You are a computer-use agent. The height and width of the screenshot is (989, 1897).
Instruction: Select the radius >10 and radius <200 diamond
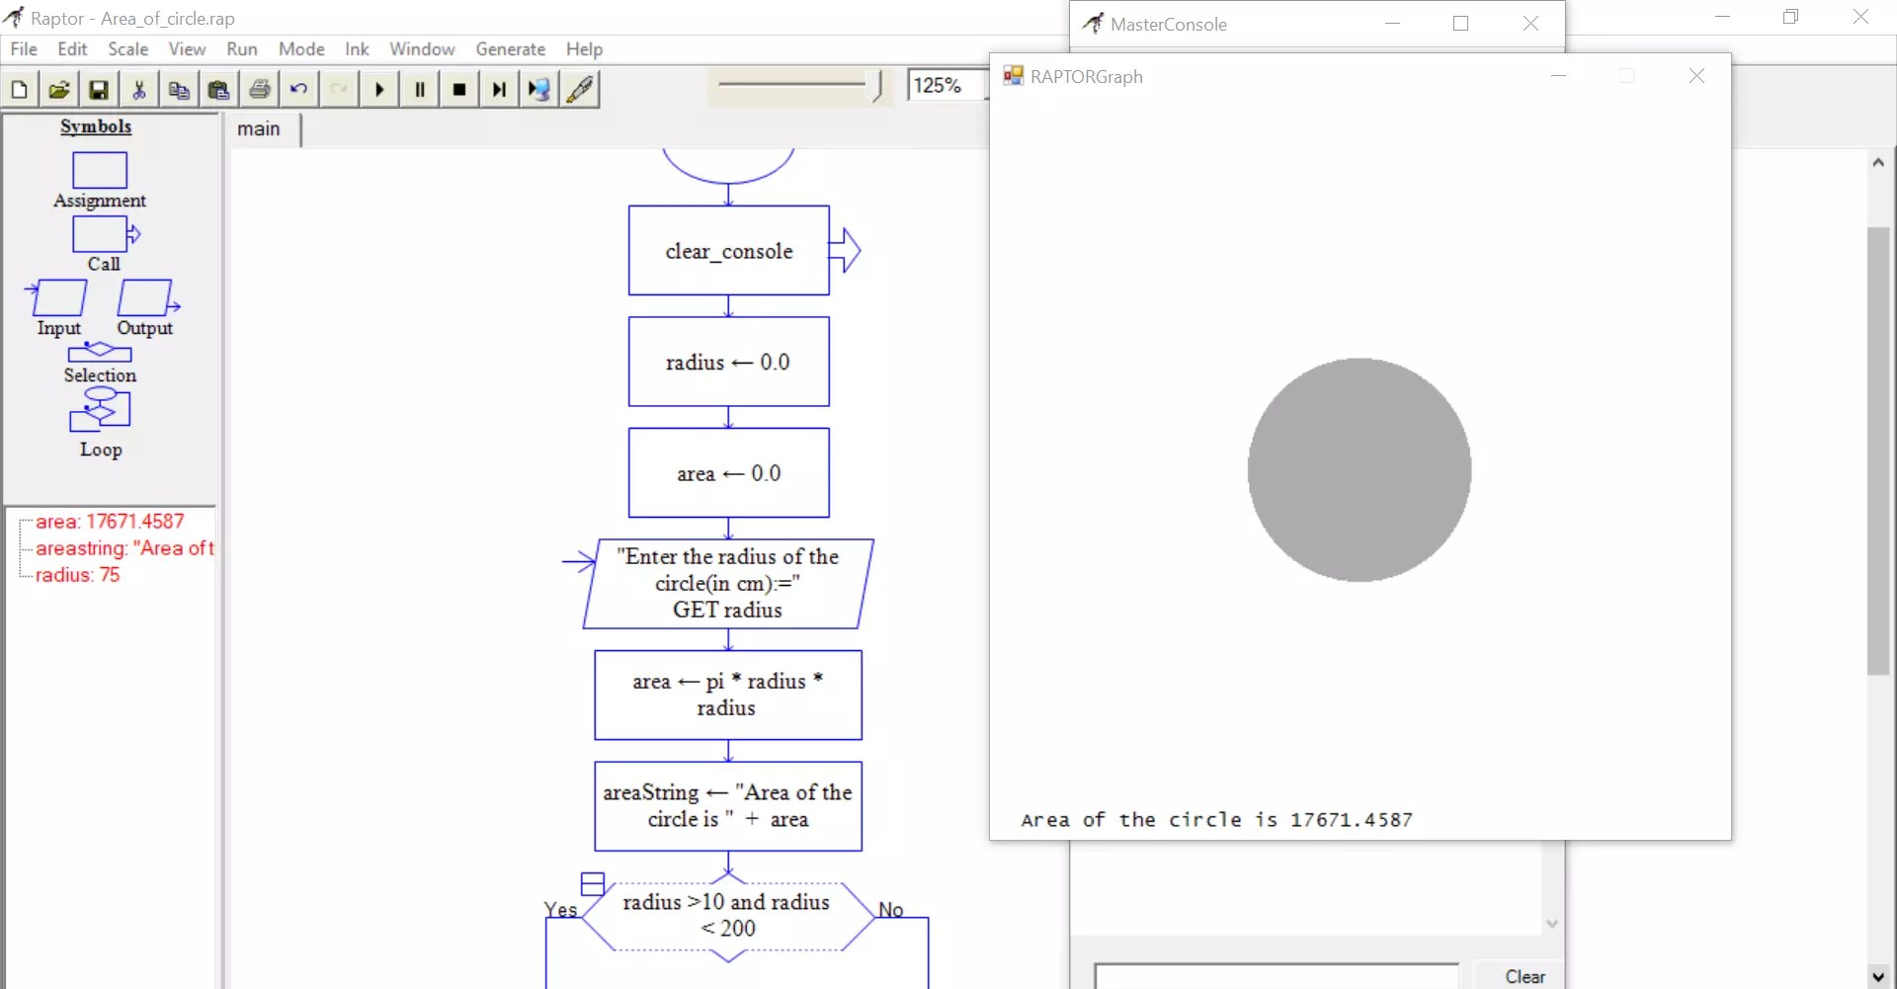[x=728, y=917]
